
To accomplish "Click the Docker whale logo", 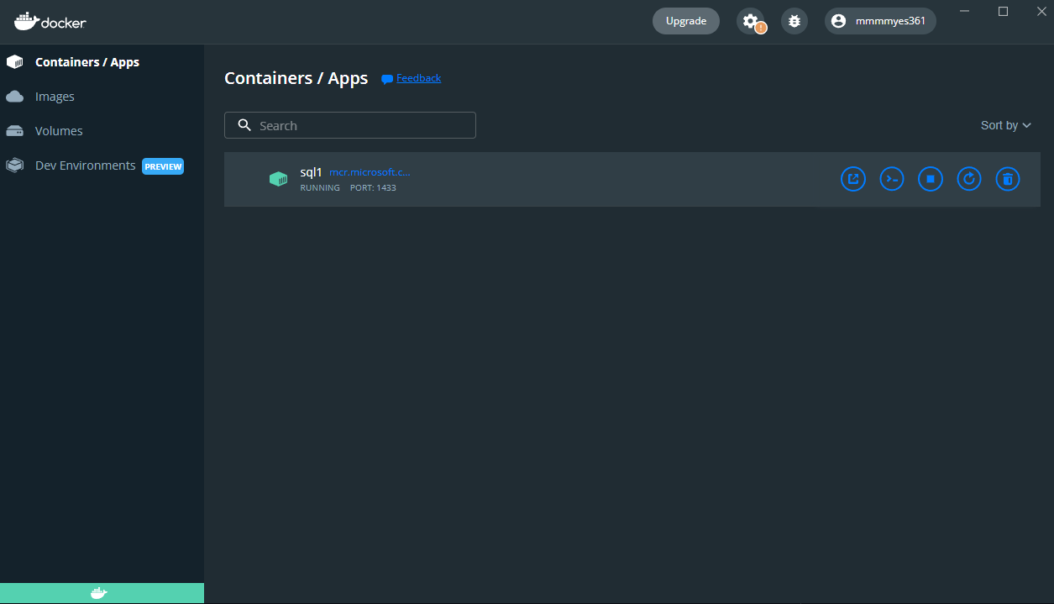I will click(x=50, y=23).
